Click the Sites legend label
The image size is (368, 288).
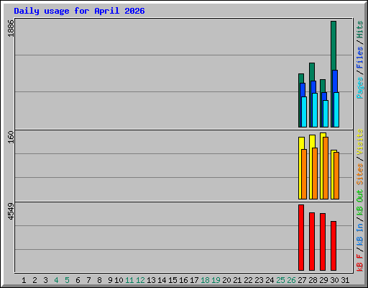point(359,174)
